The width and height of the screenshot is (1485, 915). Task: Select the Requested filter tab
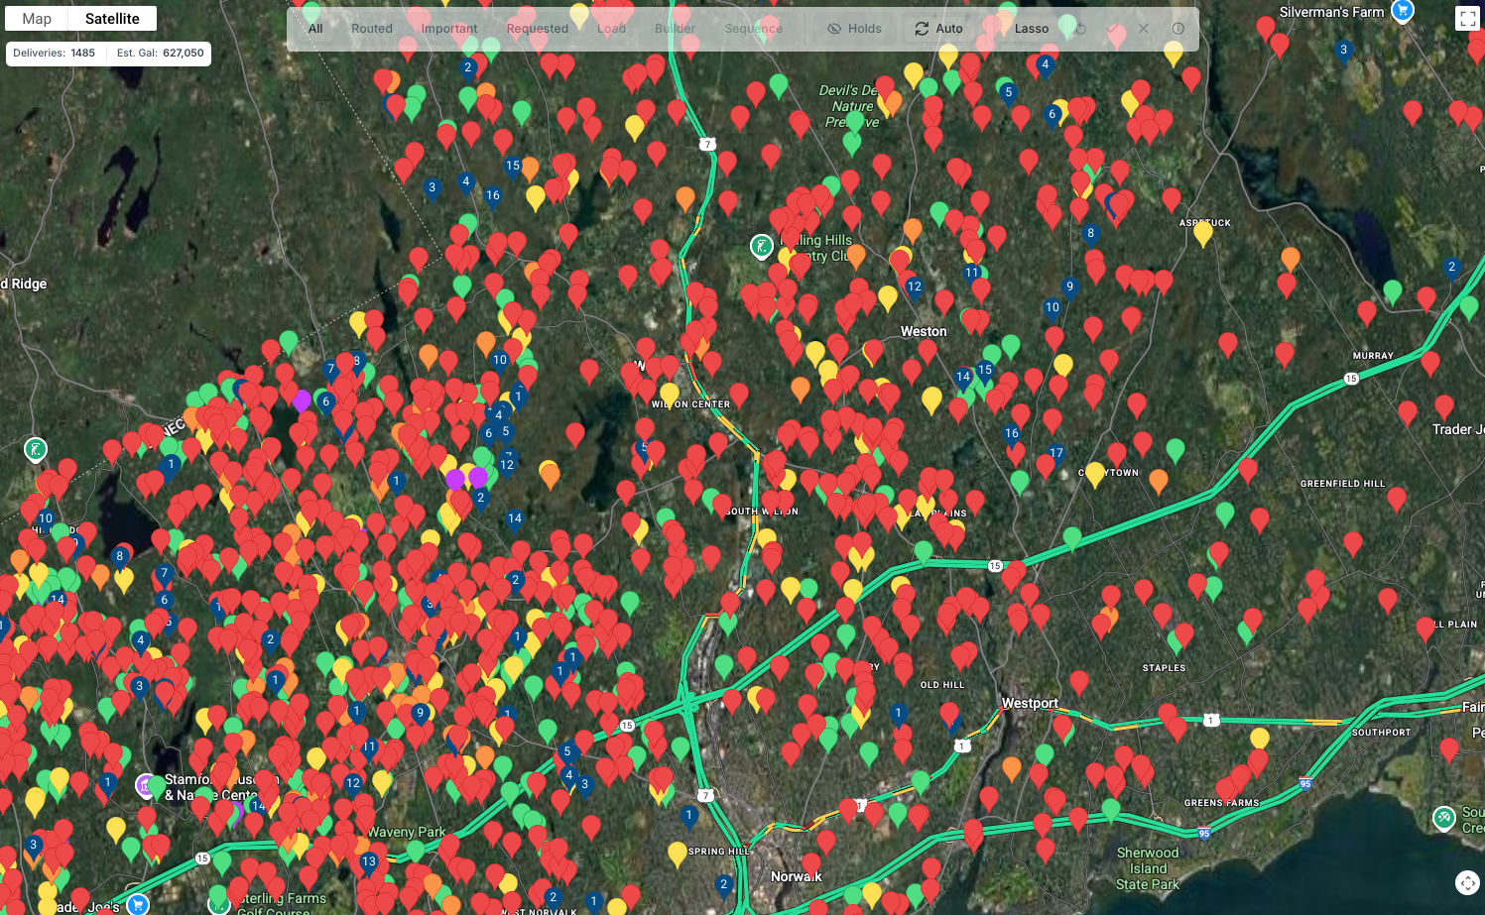pos(537,29)
